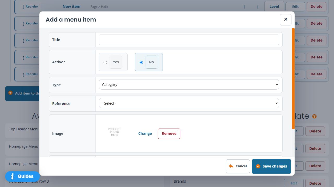This screenshot has height=187, width=334.
Task: Click the Page > Hello breadcrumb text
Action: (x=99, y=7)
